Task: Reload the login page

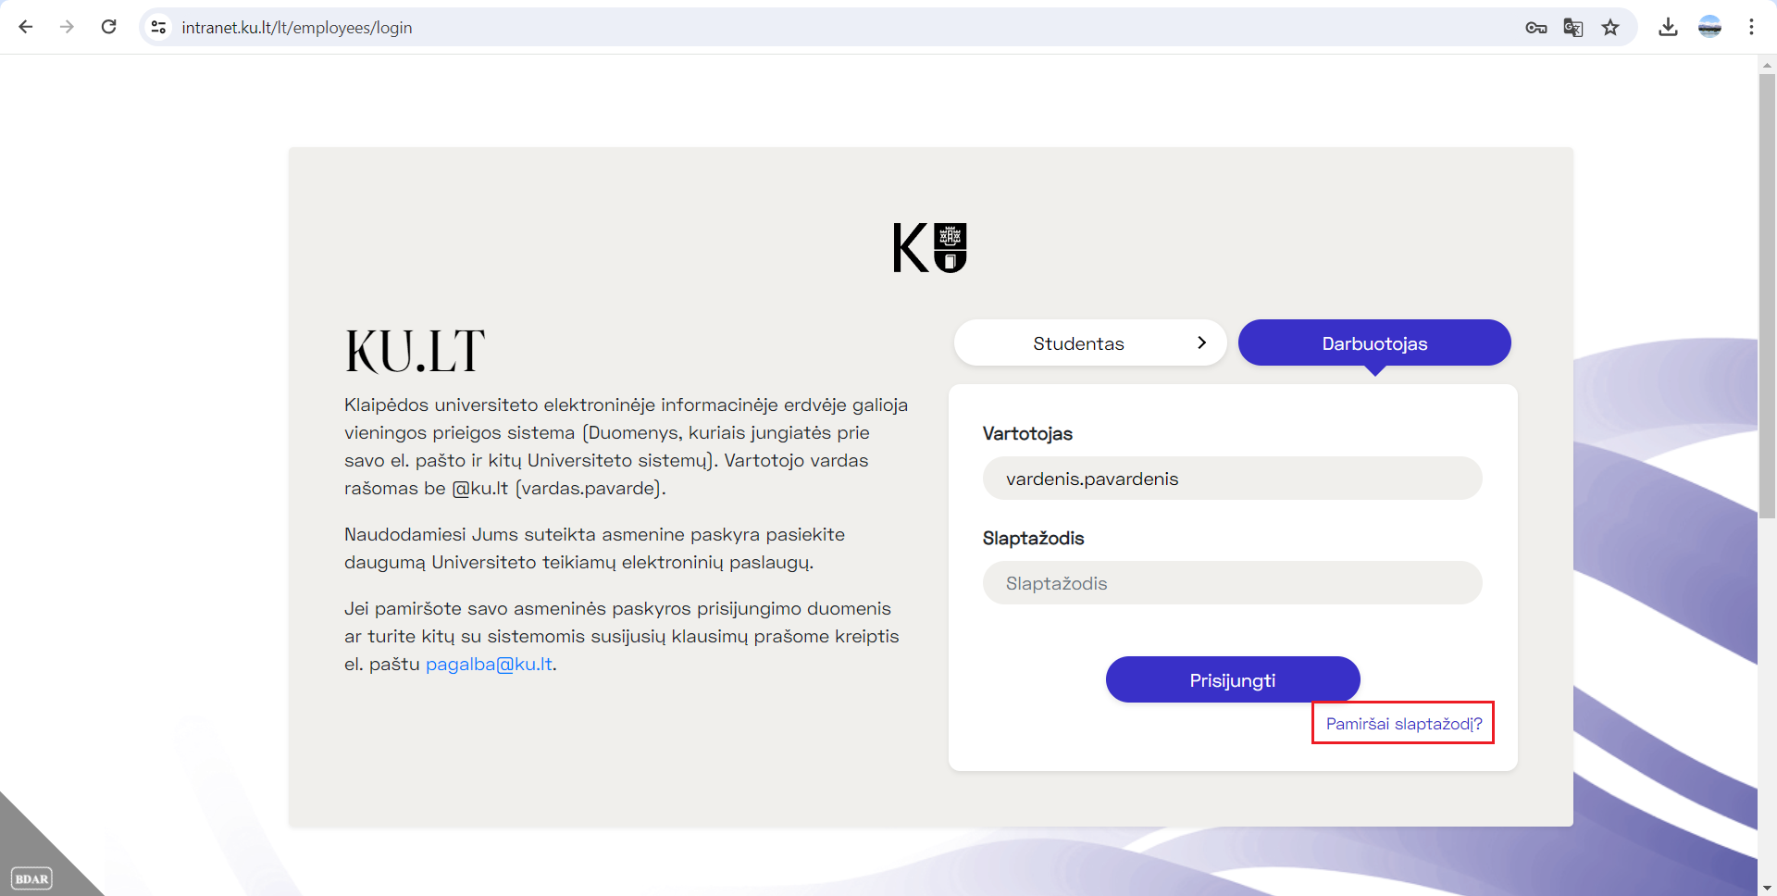Action: (108, 27)
